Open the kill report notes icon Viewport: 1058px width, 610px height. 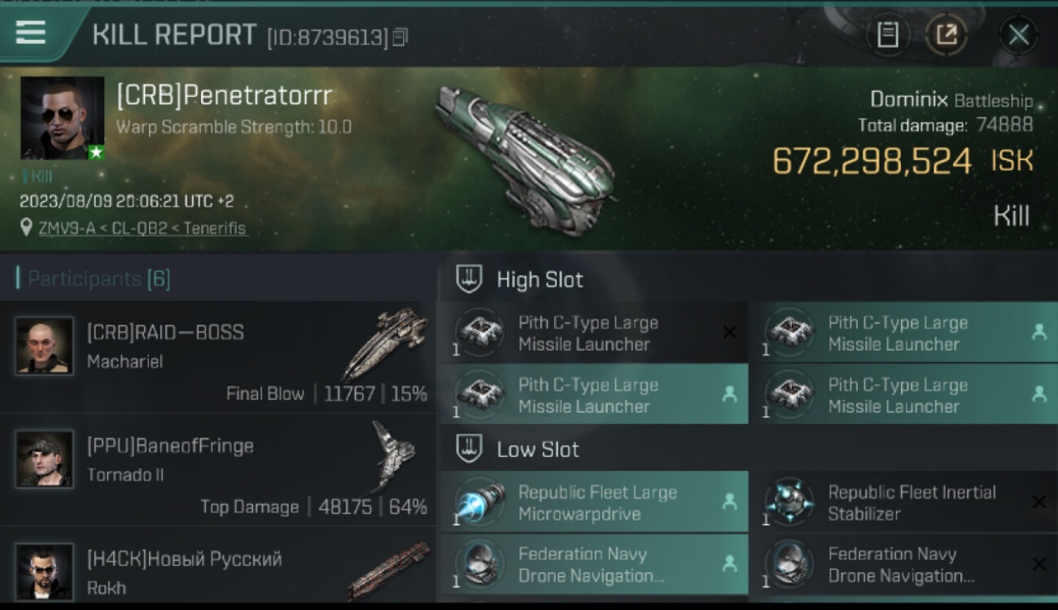(x=888, y=35)
